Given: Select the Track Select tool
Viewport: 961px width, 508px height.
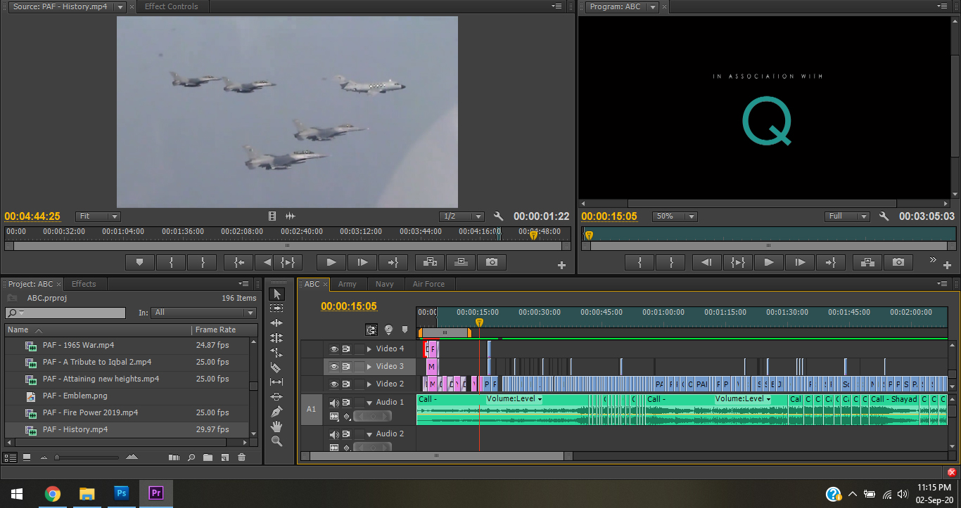Looking at the screenshot, I should point(276,308).
